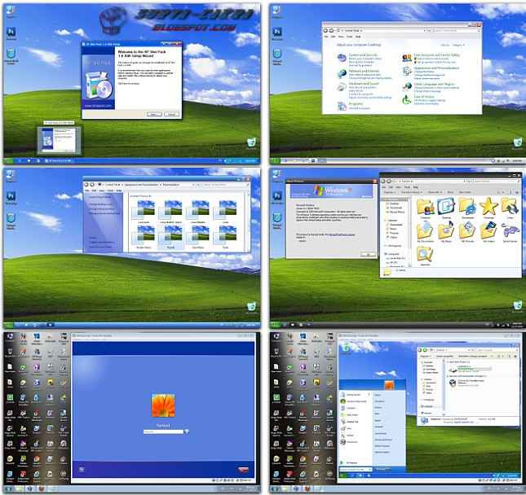This screenshot has height=495, width=526.
Task: Open Programs icon in Control Panel
Action: (342, 106)
